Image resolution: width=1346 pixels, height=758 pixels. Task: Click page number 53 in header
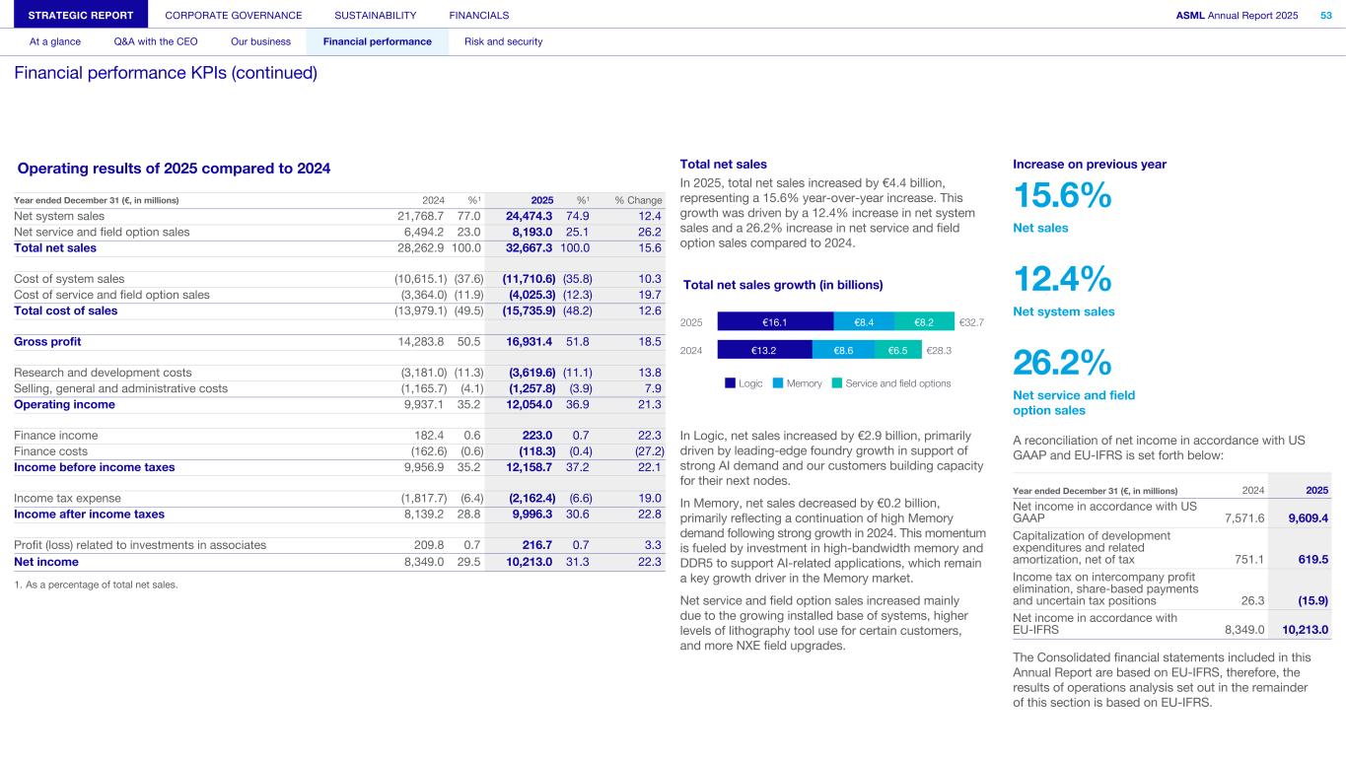[1325, 15]
